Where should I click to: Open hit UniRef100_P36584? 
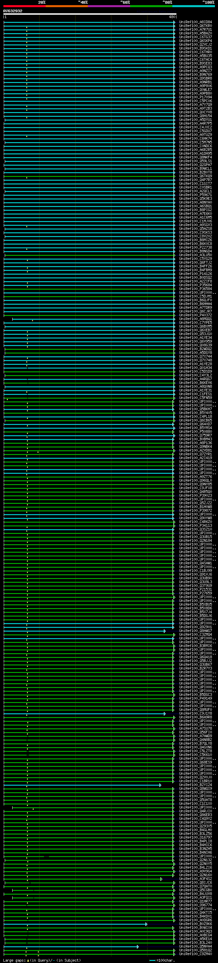196,289
